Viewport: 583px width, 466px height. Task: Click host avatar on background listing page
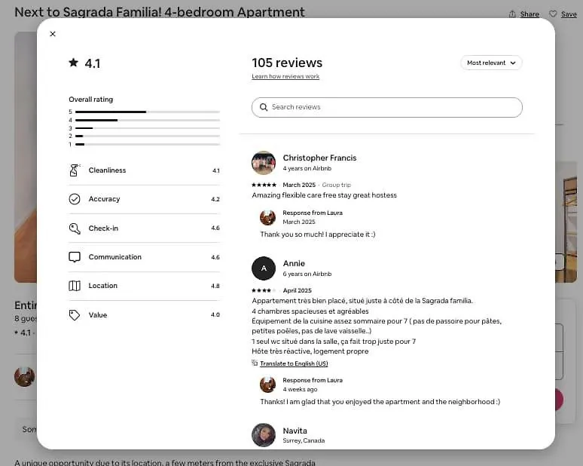[25, 376]
